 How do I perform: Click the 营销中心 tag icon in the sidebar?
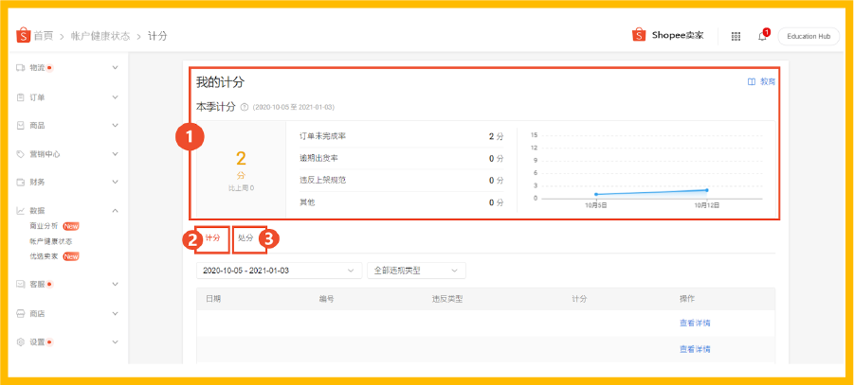click(21, 154)
